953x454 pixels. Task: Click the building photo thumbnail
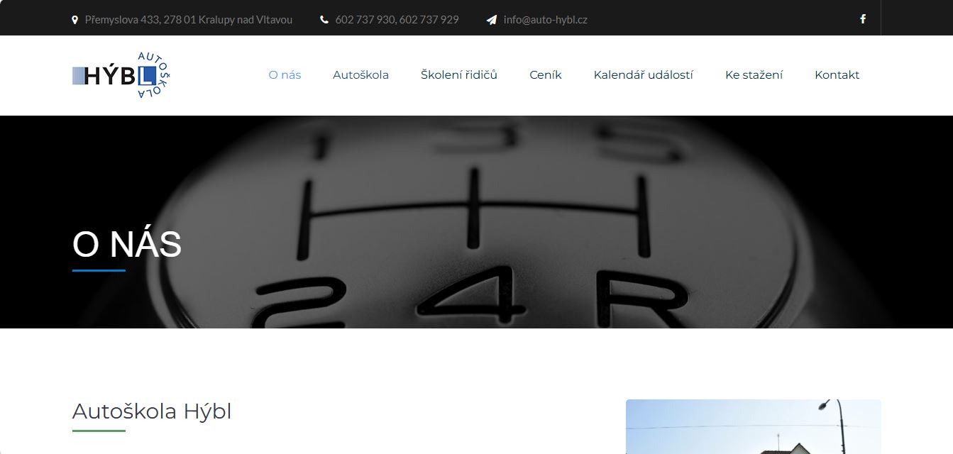pos(753,426)
